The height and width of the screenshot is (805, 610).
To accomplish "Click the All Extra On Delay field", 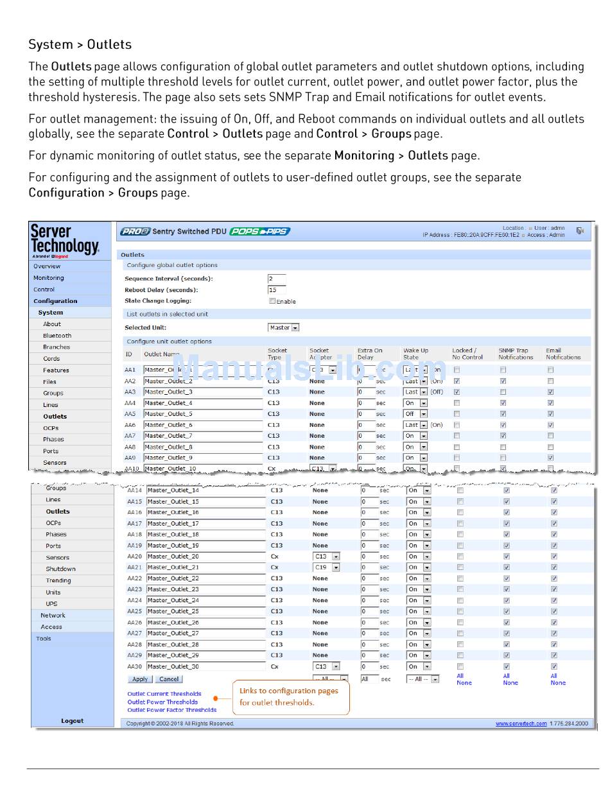I will click(x=369, y=679).
